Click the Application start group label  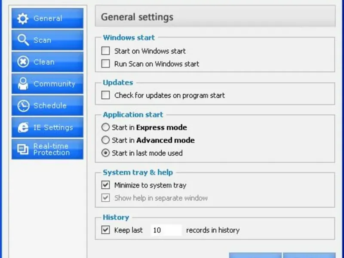click(x=133, y=114)
